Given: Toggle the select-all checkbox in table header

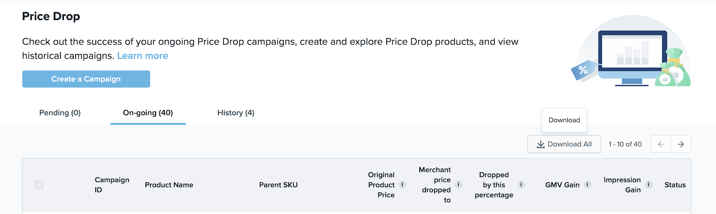Looking at the screenshot, I should (39, 185).
